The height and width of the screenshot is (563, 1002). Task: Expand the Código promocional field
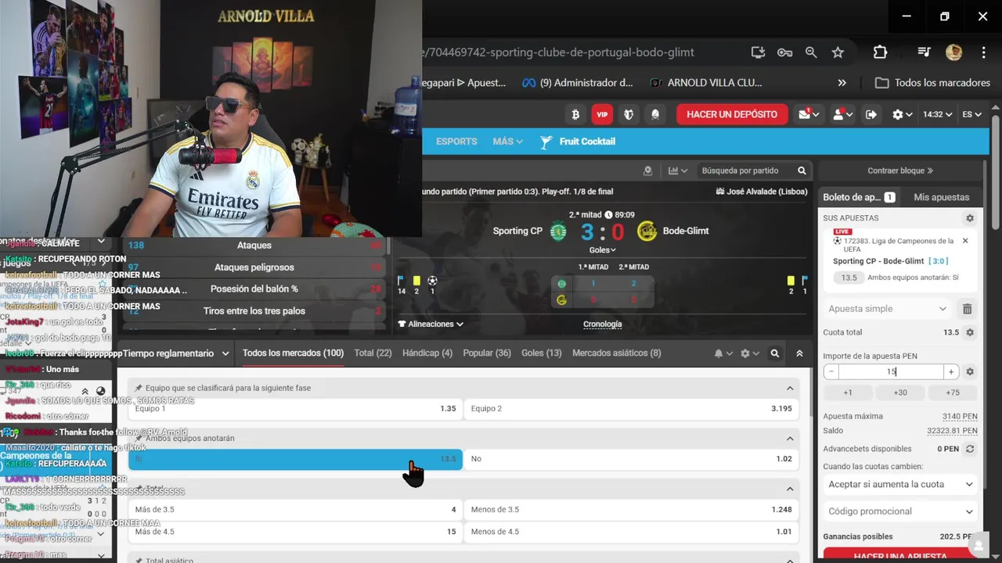(900, 511)
